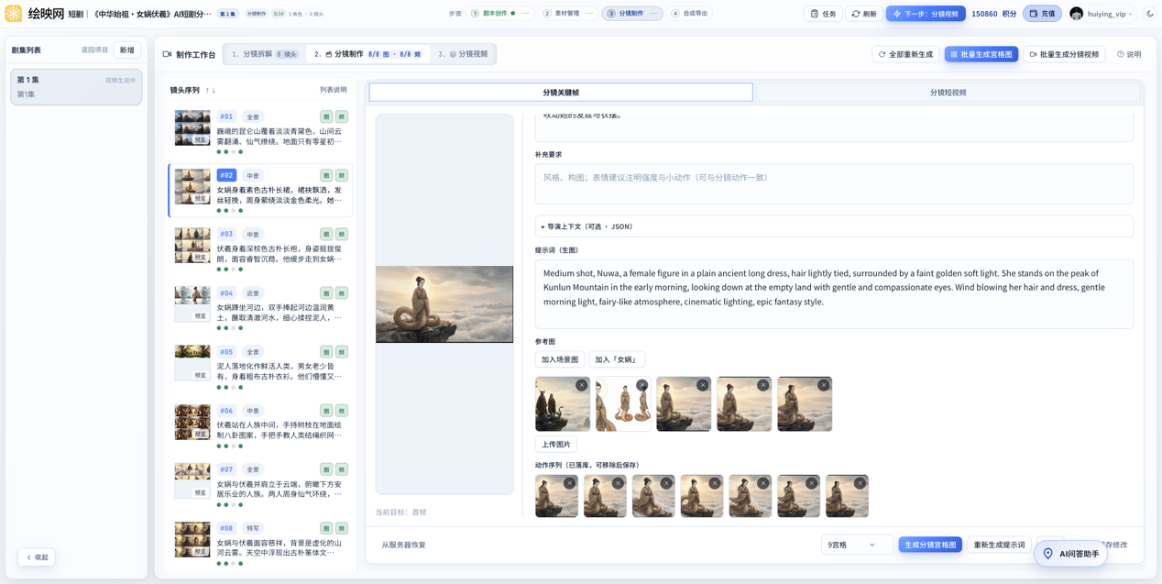Screen dimensions: 1162x584
Task: Remove first reference image with its X
Action: tap(582, 385)
